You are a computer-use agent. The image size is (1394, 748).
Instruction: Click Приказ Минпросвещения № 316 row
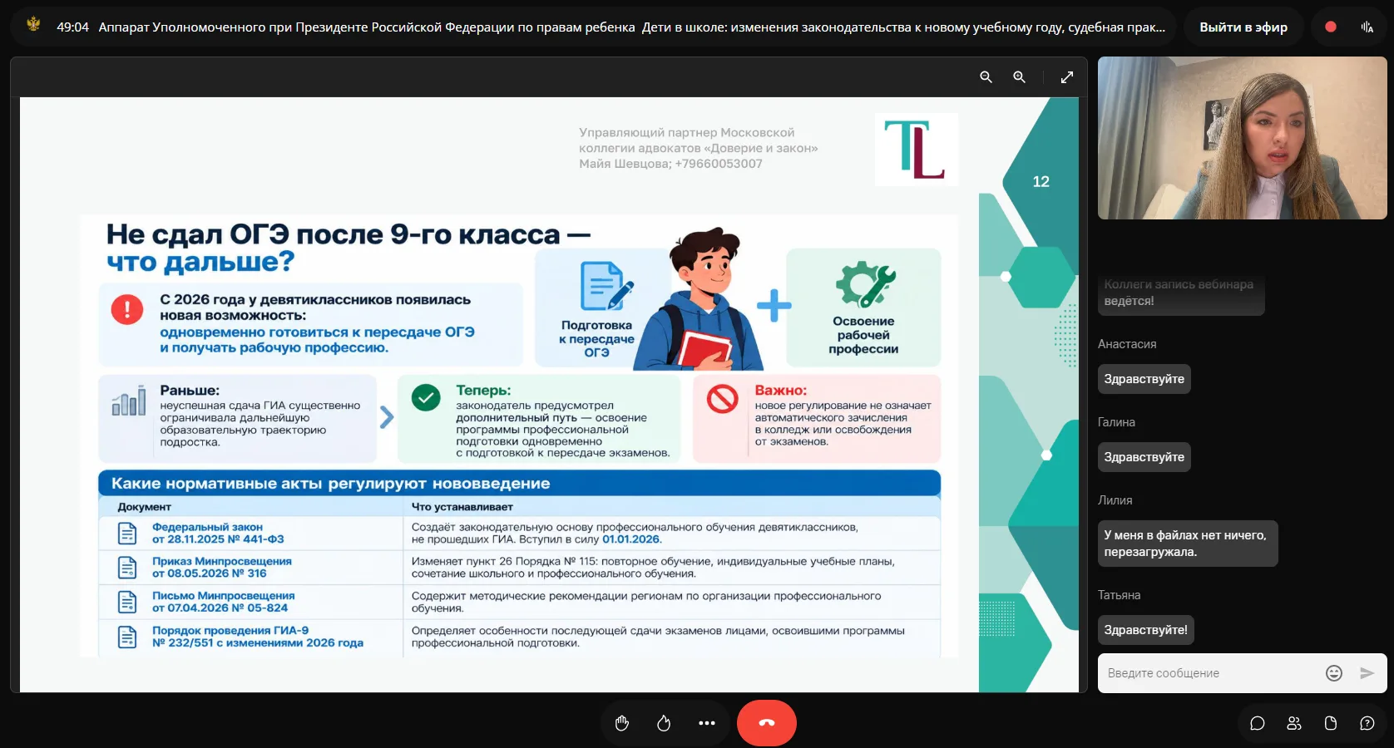519,568
